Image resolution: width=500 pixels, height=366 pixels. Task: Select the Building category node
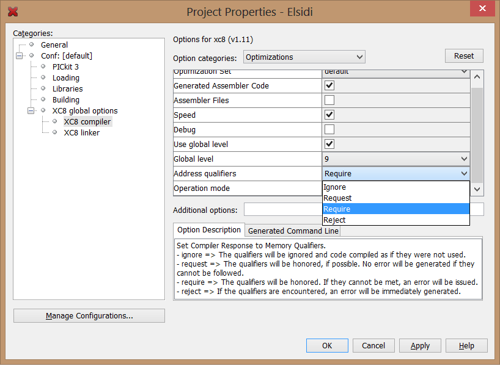(x=65, y=99)
